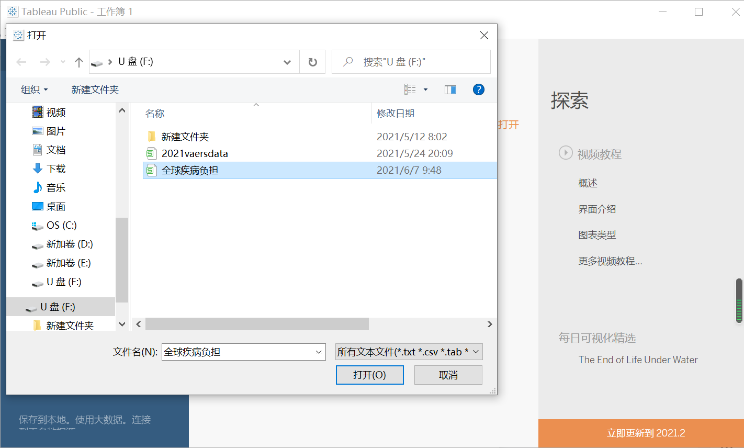Screen dimensions: 744x448
Task: Close the 打开 dialog
Action: pos(484,35)
